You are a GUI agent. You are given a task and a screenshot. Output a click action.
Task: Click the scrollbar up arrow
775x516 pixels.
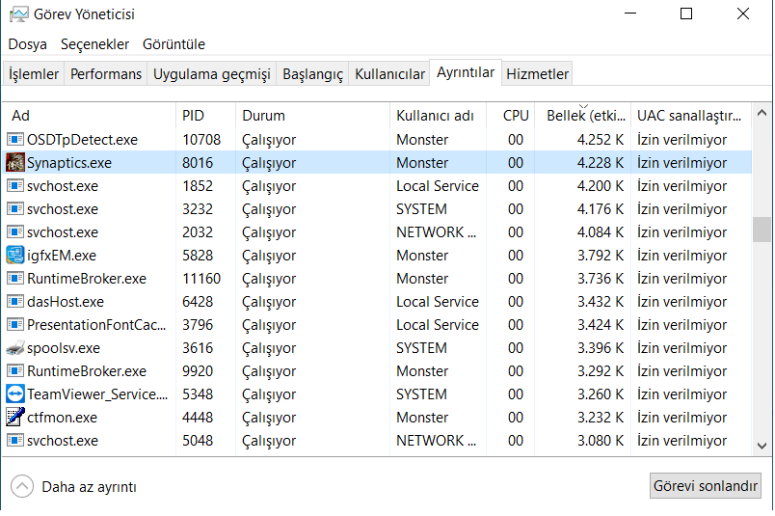(762, 113)
